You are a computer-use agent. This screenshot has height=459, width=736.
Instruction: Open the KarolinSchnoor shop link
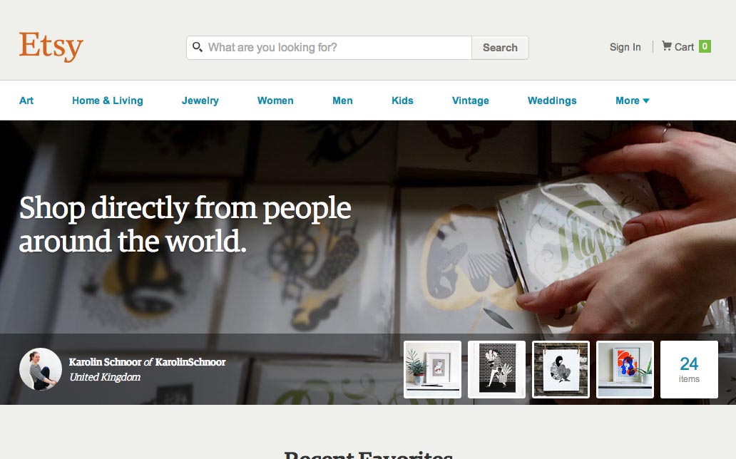(x=190, y=362)
